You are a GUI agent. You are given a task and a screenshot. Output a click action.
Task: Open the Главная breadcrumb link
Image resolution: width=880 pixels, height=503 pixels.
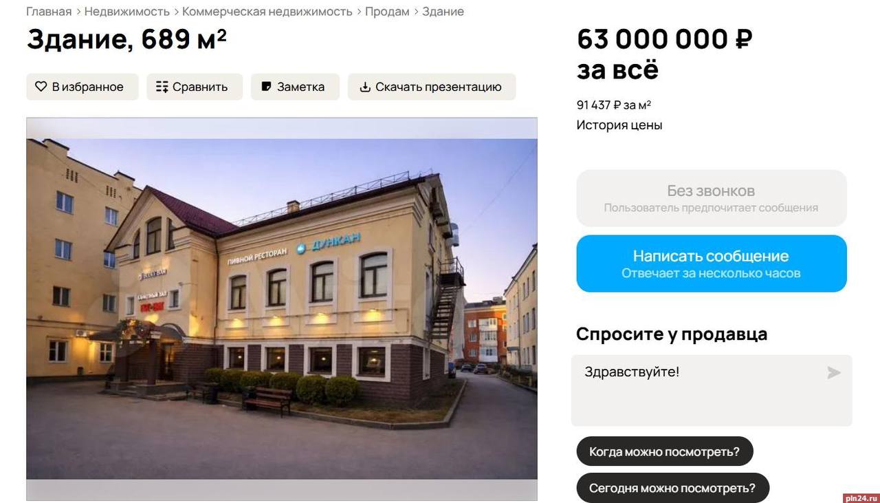[49, 12]
